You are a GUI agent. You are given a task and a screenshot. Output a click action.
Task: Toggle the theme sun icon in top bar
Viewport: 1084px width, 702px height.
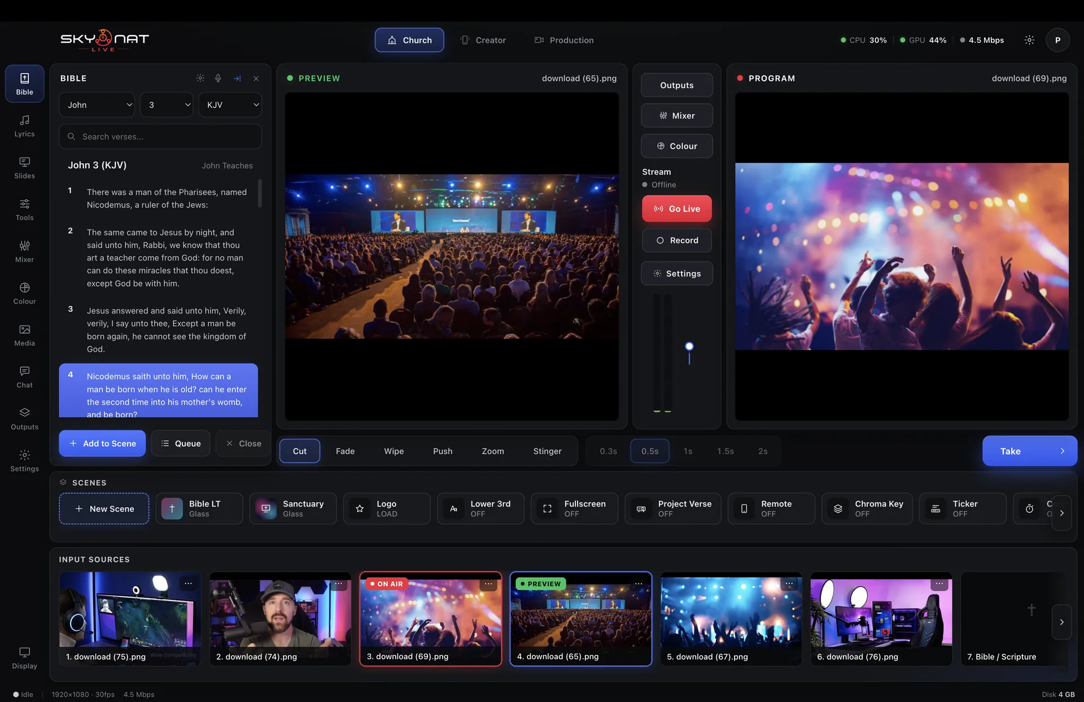pos(1029,40)
